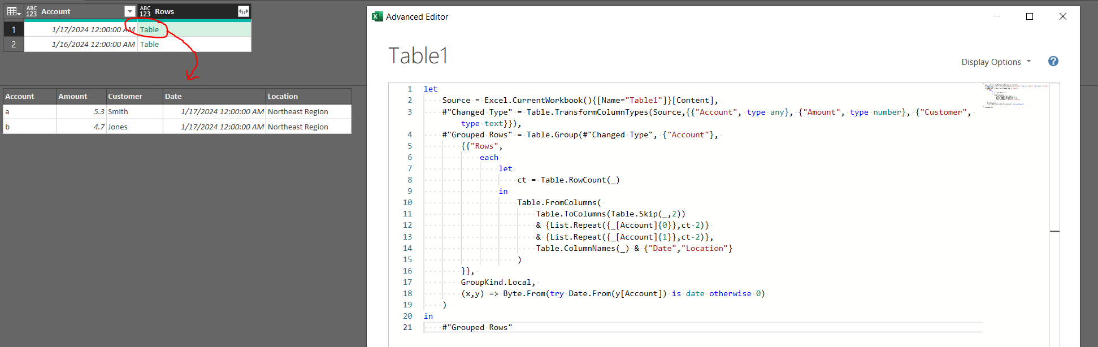Click line number 4 in code editor

[410, 135]
